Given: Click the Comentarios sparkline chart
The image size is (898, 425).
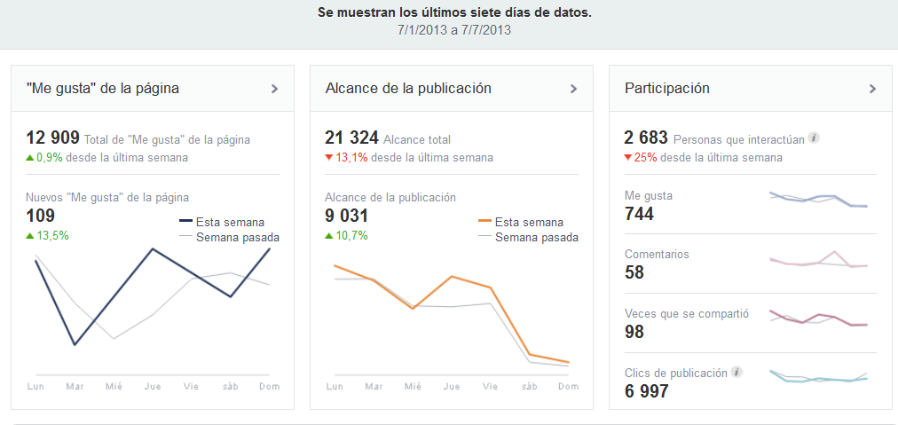Looking at the screenshot, I should click(x=818, y=260).
